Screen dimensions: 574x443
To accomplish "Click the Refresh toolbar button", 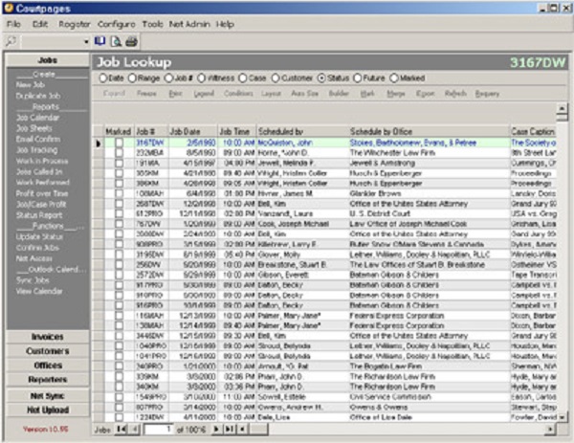I will pos(455,94).
